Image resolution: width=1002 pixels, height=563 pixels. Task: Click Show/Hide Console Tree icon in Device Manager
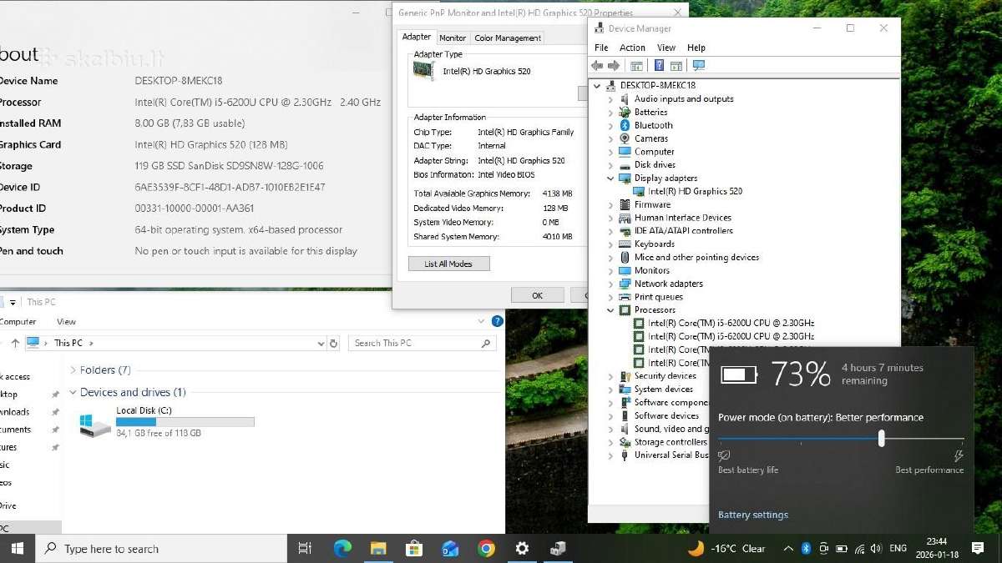(x=636, y=66)
